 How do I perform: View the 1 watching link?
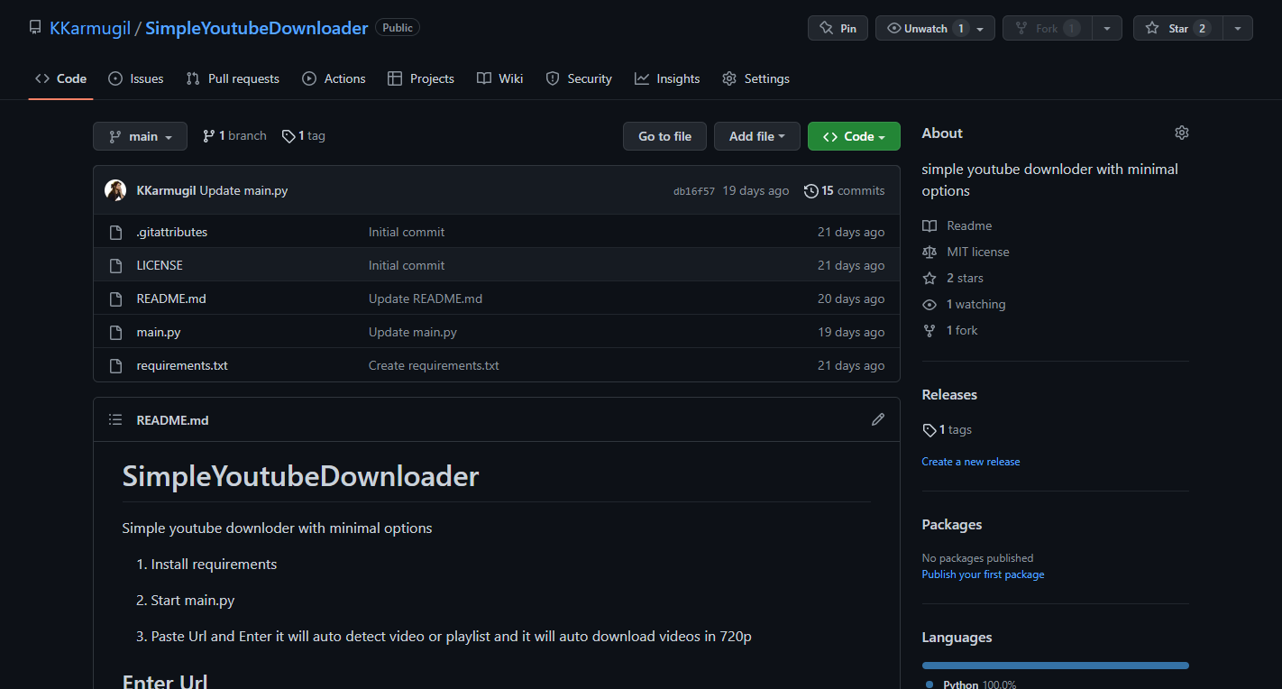pyautogui.click(x=964, y=304)
